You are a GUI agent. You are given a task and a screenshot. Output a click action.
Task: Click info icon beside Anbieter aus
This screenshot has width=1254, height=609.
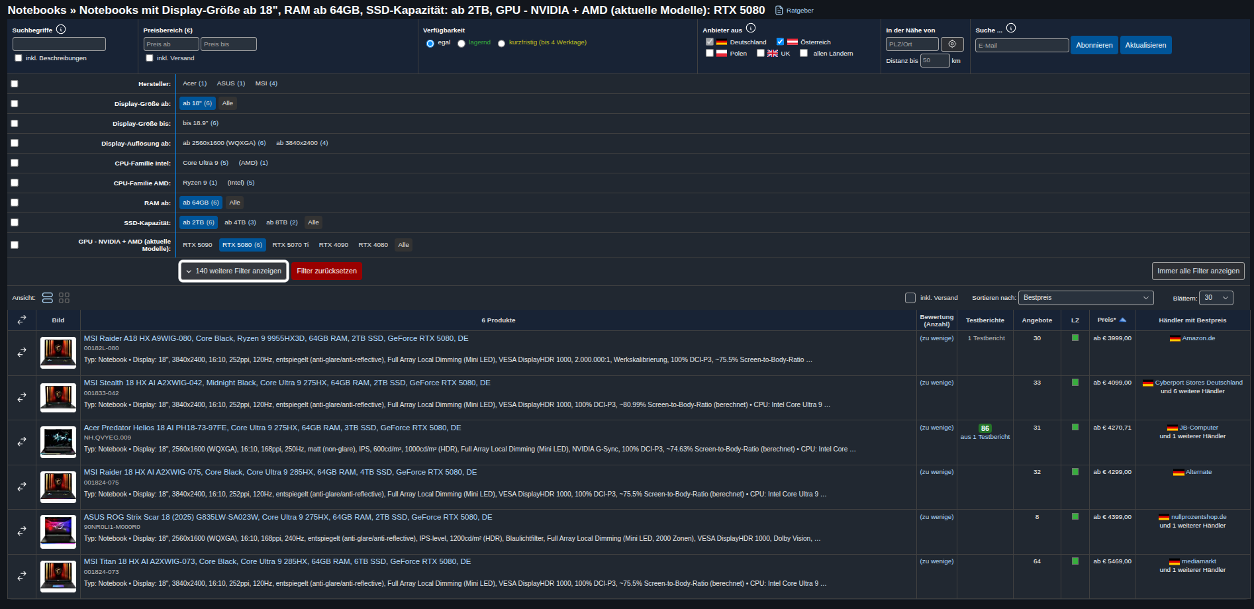click(x=751, y=28)
